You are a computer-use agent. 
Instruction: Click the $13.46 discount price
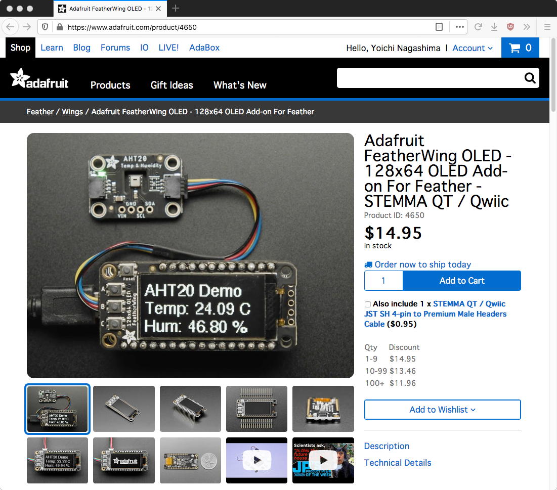point(403,371)
